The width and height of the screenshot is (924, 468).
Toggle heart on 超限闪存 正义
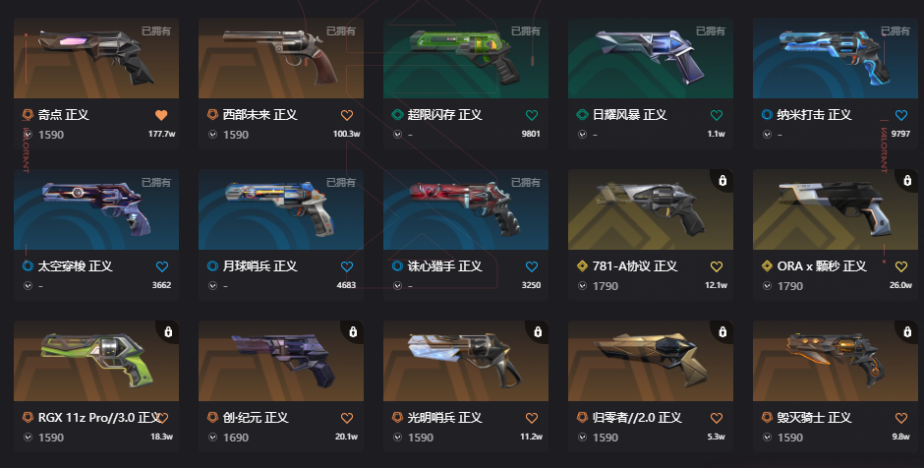pos(531,115)
